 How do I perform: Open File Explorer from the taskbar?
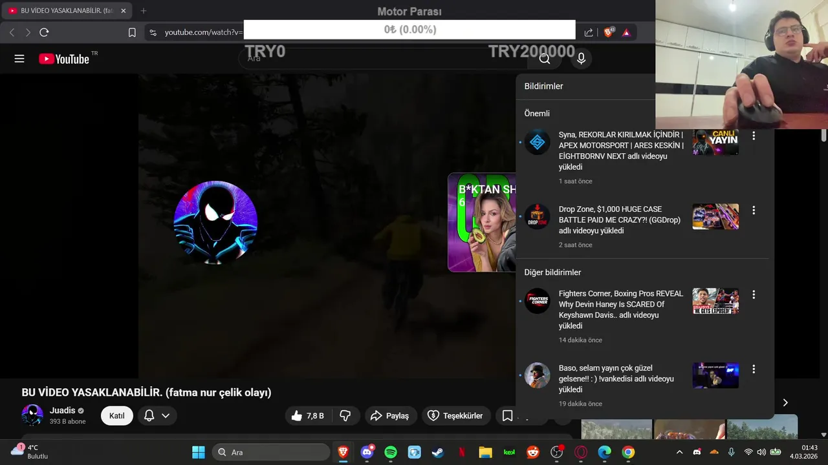click(x=485, y=452)
